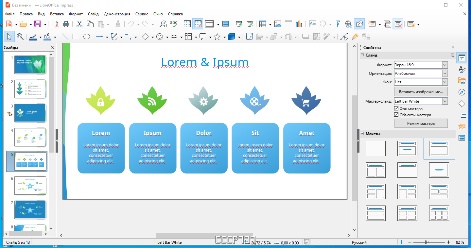Toggle the snap to grid icon
This screenshot has height=248, width=471.
[198, 24]
